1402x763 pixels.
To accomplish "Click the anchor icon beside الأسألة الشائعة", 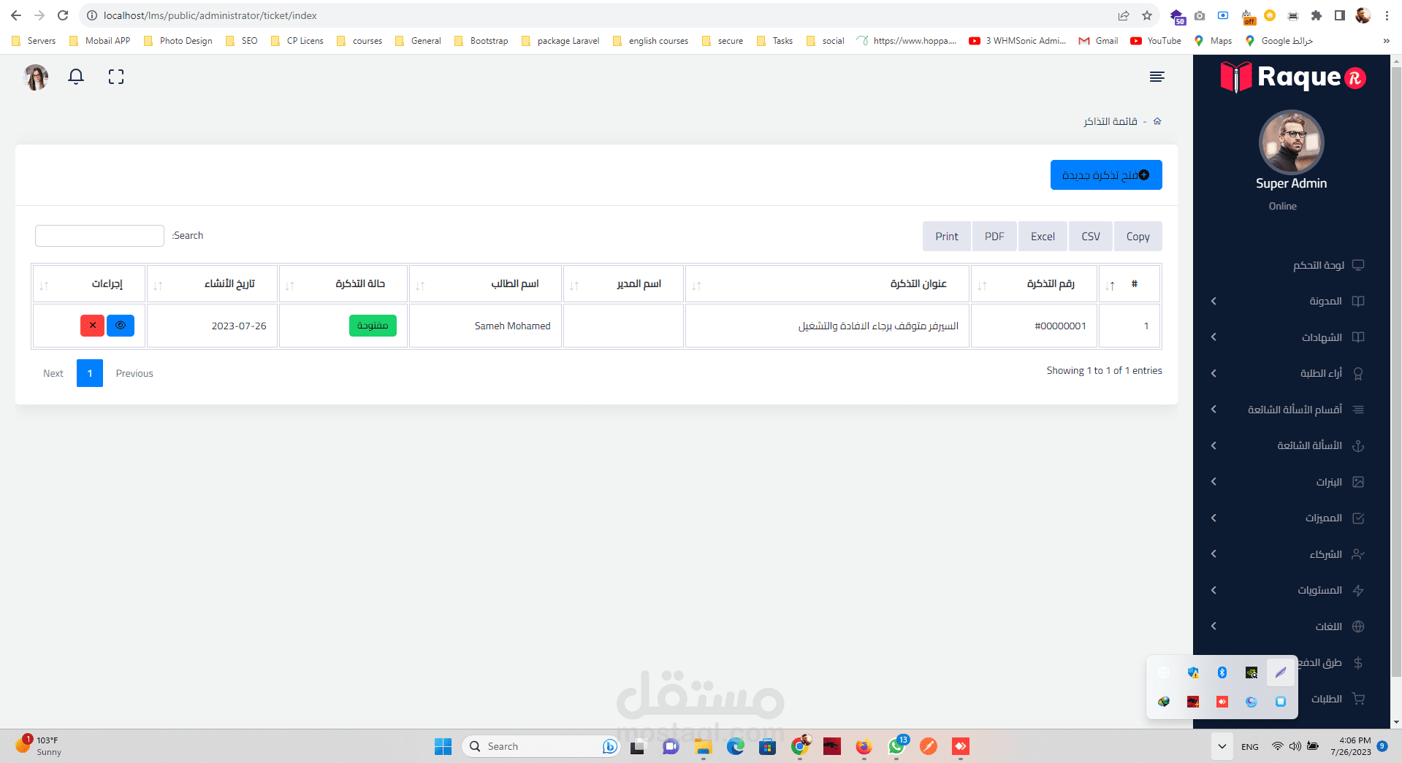I will pos(1358,445).
